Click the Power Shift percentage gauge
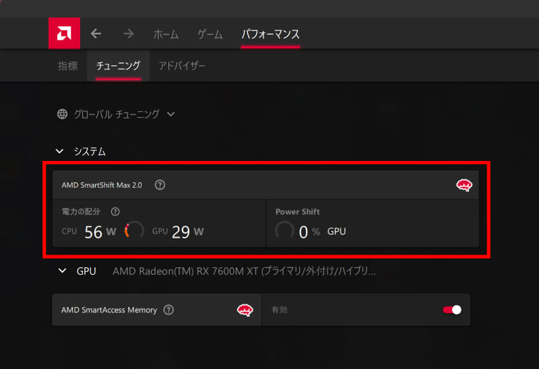Viewport: 539px width, 369px height. [x=284, y=230]
